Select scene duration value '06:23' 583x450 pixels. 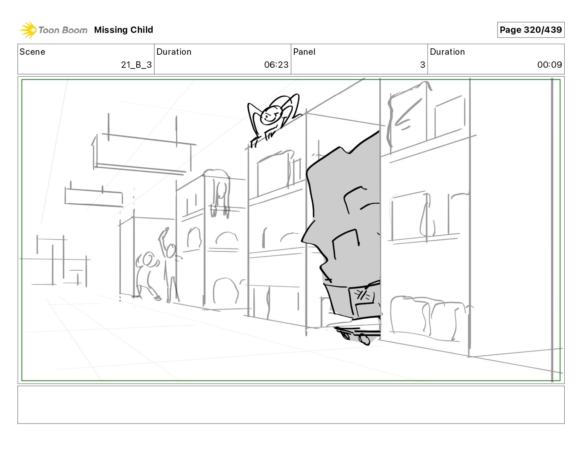(276, 65)
